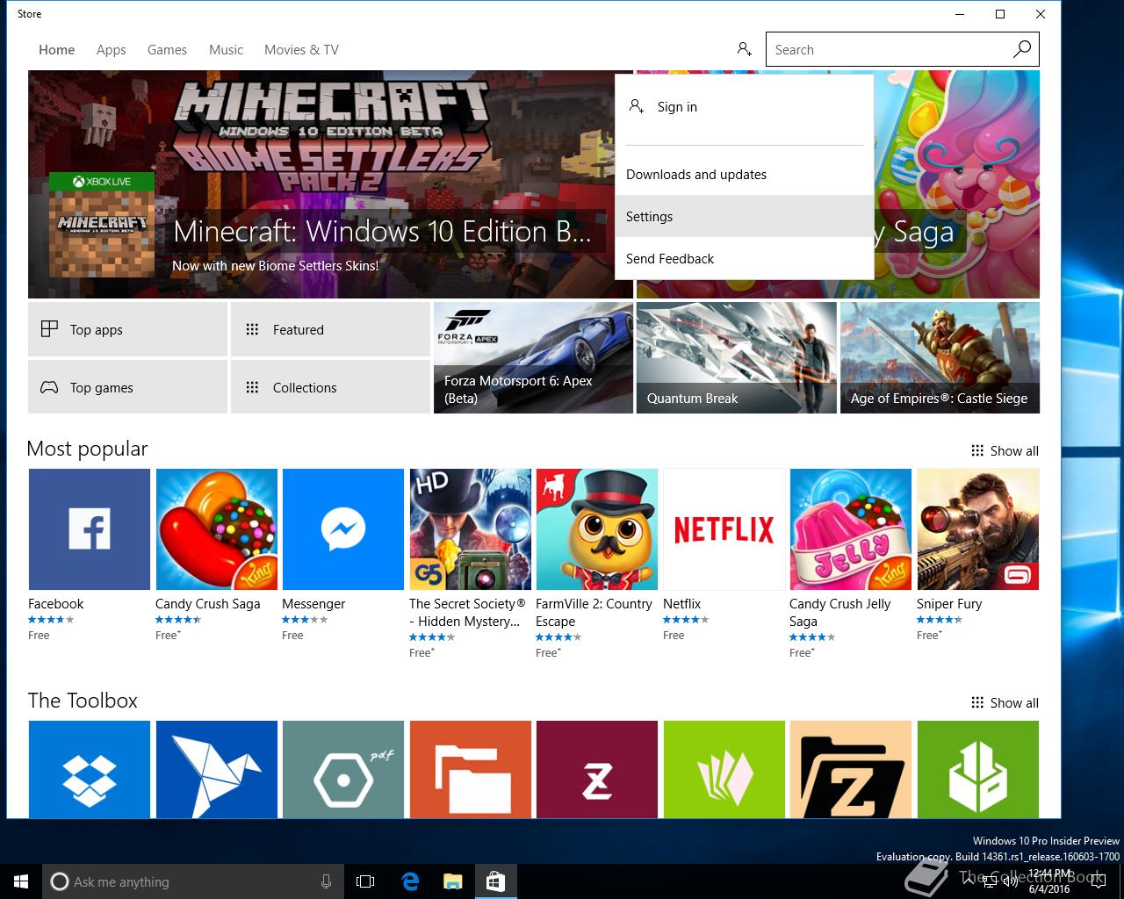This screenshot has height=899, width=1124.
Task: Click the Most popular section heading
Action: click(88, 449)
